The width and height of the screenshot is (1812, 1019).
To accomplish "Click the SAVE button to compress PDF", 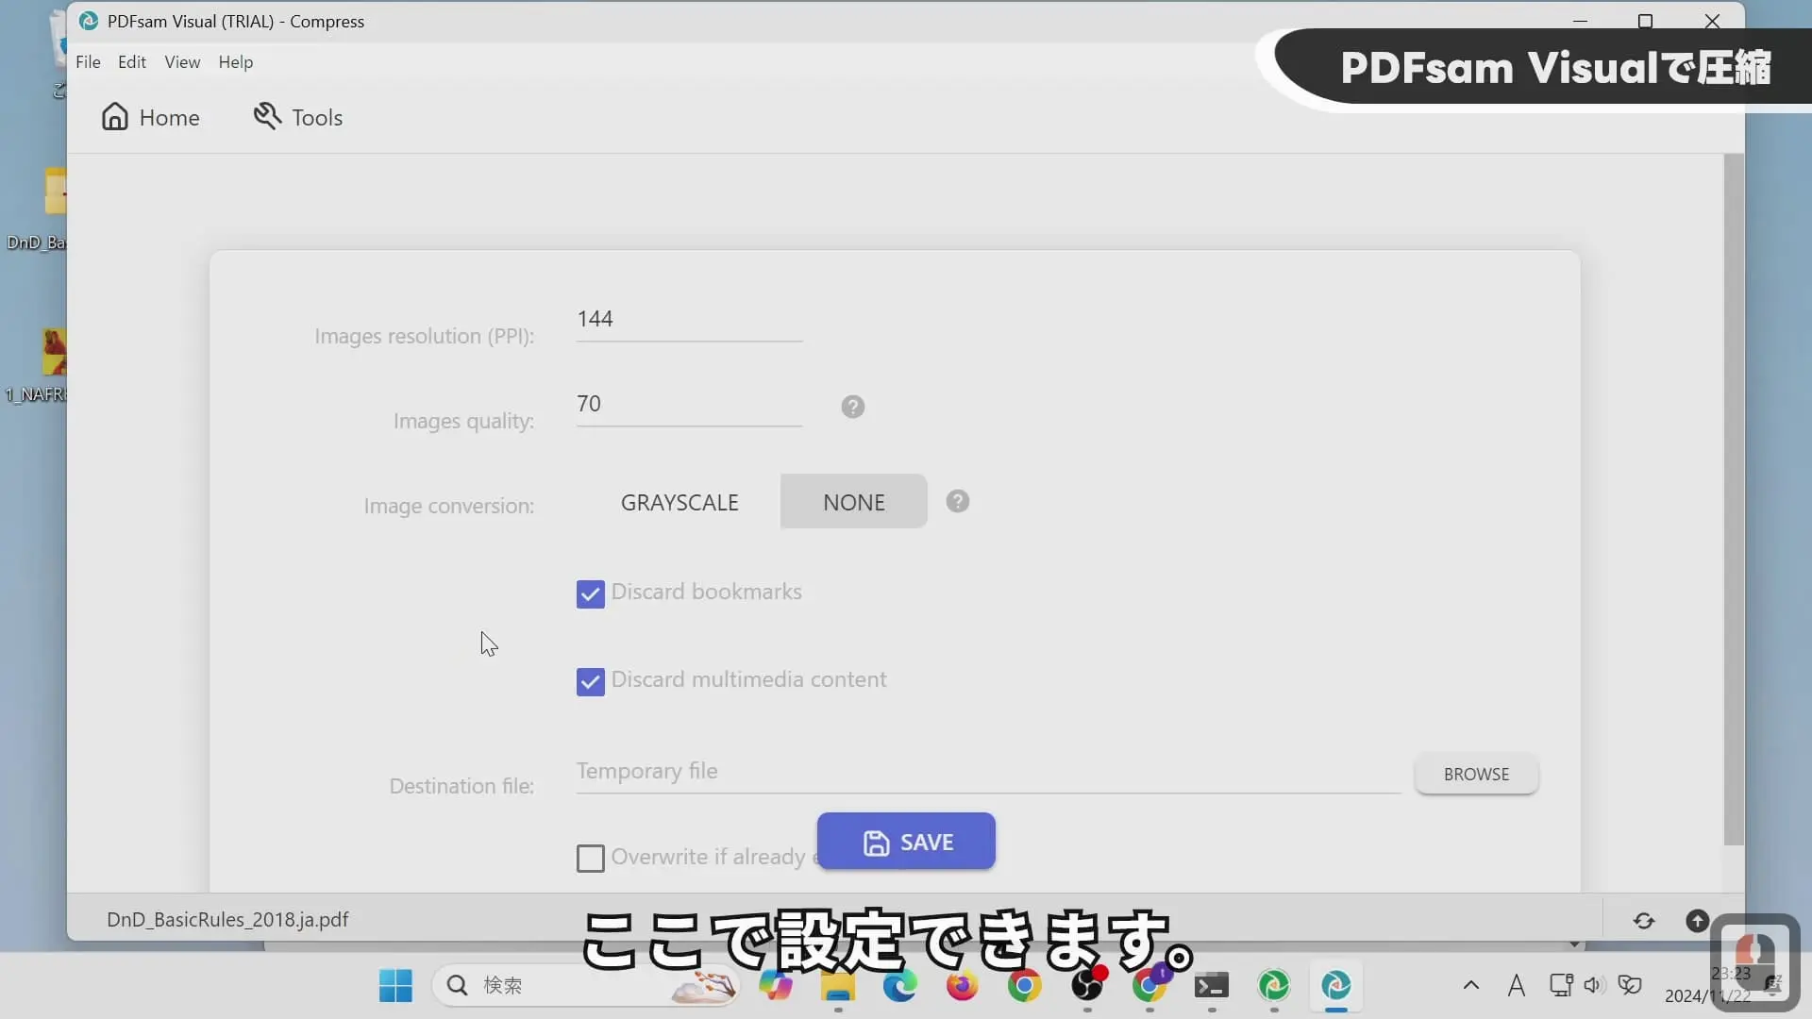I will pyautogui.click(x=905, y=841).
